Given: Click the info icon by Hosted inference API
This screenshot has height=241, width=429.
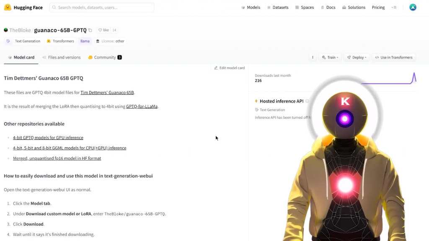Looking at the screenshot, I should pos(307,101).
